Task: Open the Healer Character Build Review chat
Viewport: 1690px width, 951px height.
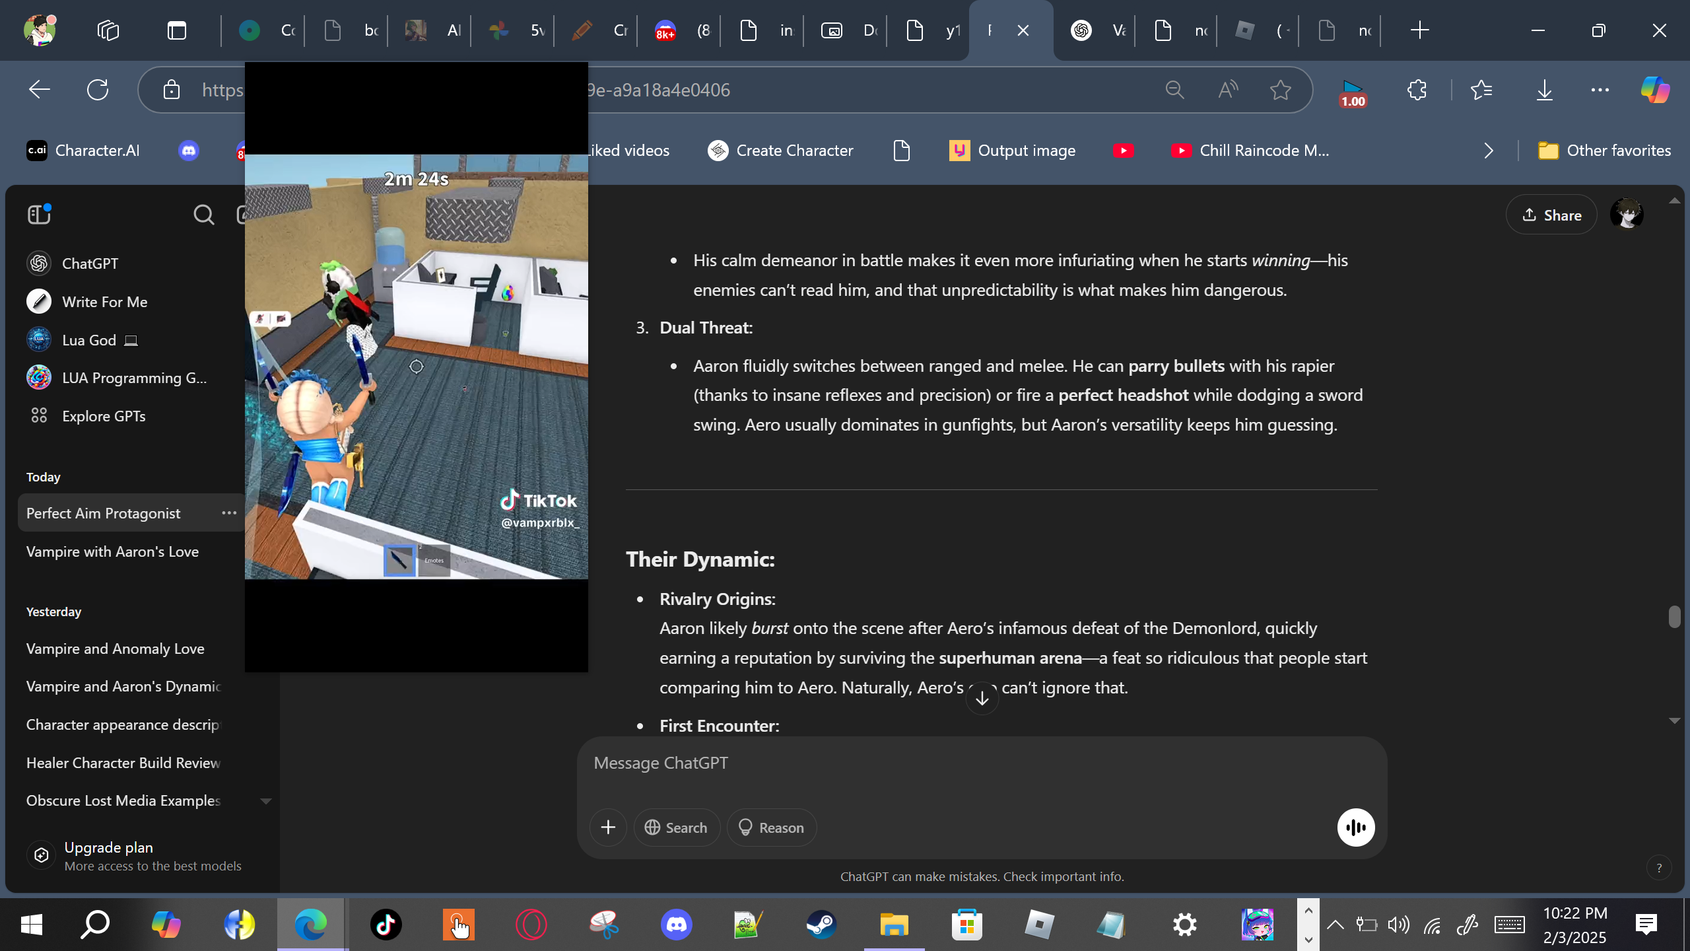Action: pos(123,763)
